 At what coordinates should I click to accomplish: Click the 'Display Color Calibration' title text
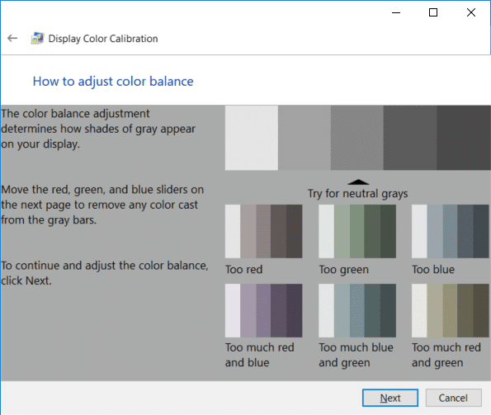pyautogui.click(x=103, y=39)
